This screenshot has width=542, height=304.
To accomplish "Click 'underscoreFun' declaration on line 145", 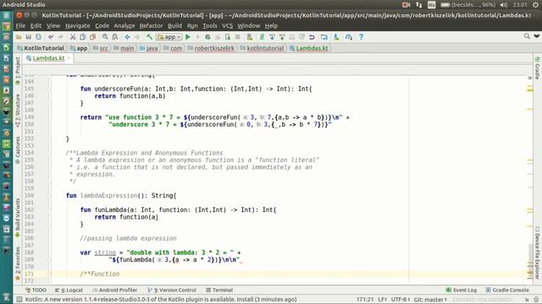I will tap(118, 89).
